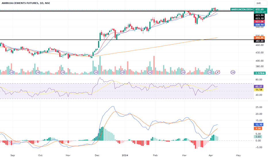Viewport: 268px width, 158px height.
Task: Click the 460.00 price axis label
Action: point(259,45)
